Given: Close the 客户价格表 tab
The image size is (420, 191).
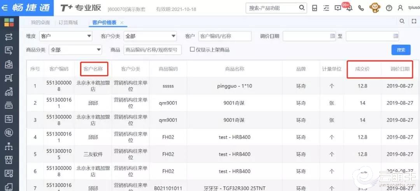Looking at the screenshot, I should [x=122, y=23].
